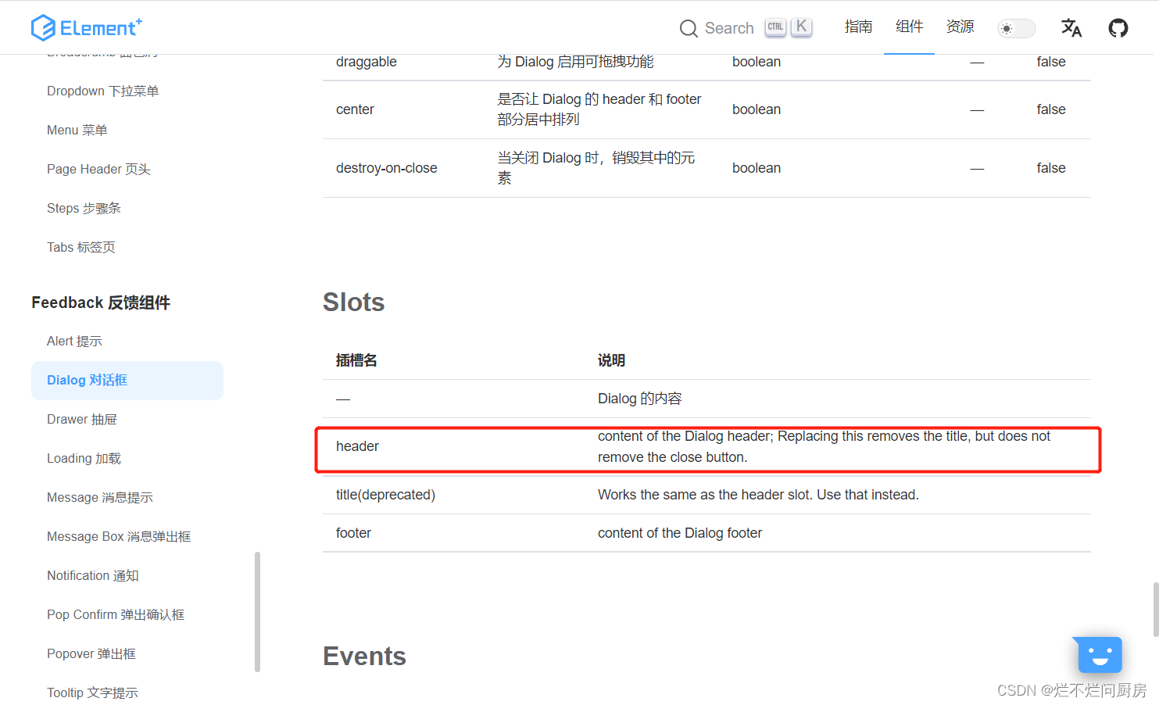Switch to the 指南 navigation item
This screenshot has width=1159, height=705.
pos(858,27)
